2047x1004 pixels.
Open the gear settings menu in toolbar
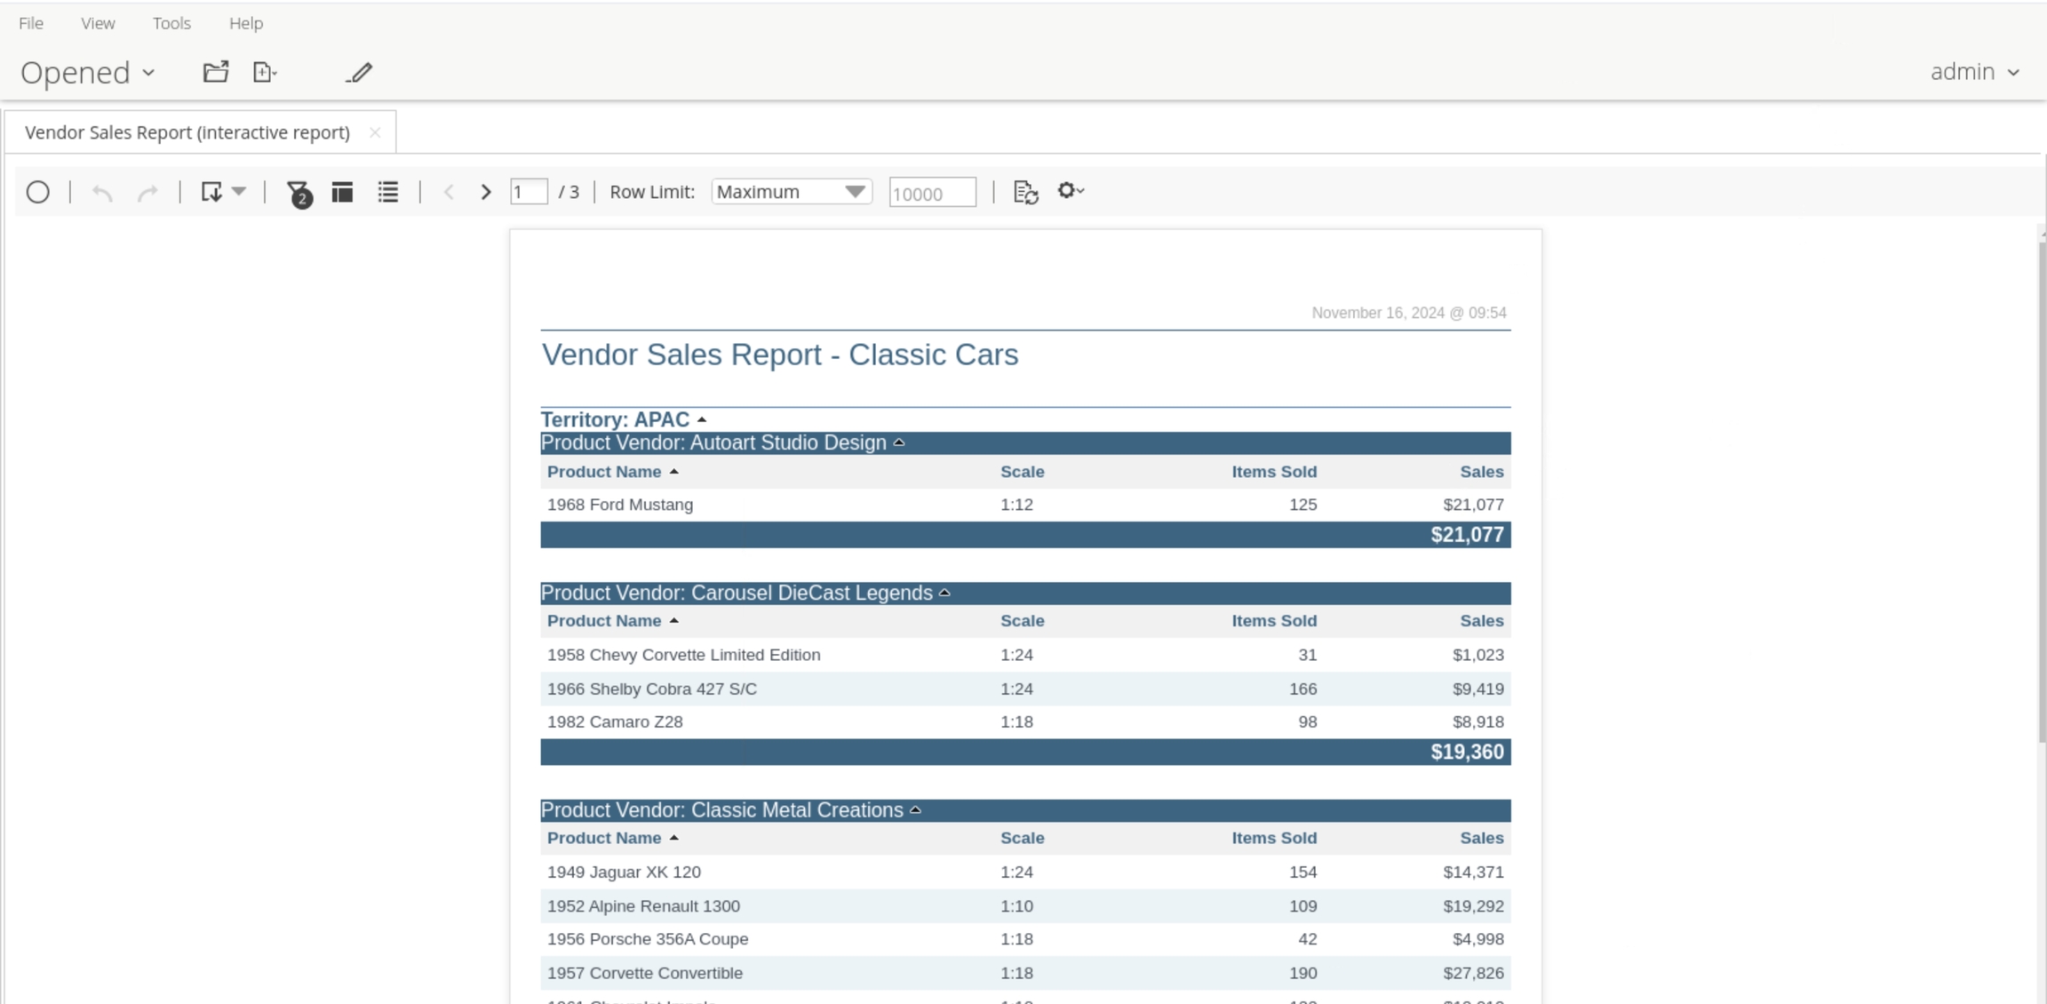tap(1070, 191)
